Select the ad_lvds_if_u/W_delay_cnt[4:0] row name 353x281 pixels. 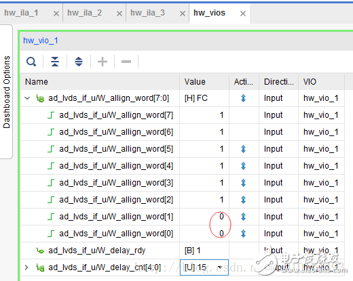click(105, 267)
